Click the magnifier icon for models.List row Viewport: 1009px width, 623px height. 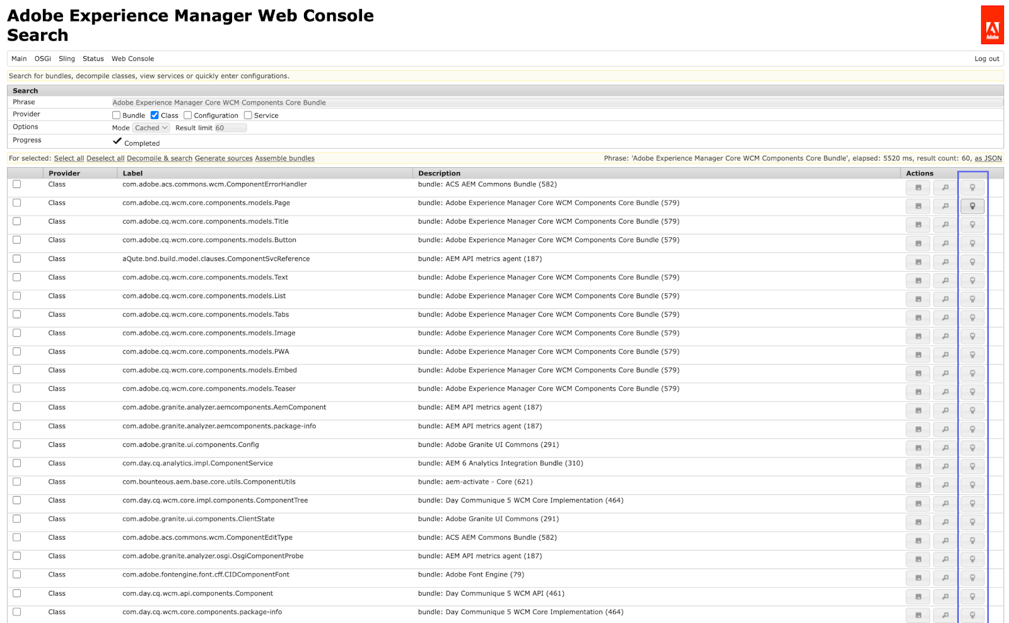(x=945, y=299)
